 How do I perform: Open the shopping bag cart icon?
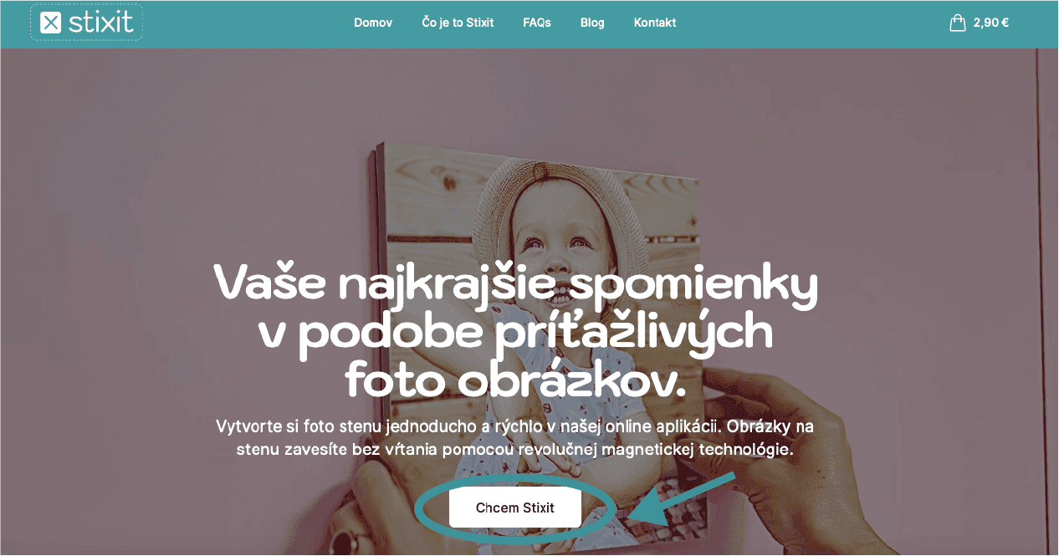(x=958, y=23)
